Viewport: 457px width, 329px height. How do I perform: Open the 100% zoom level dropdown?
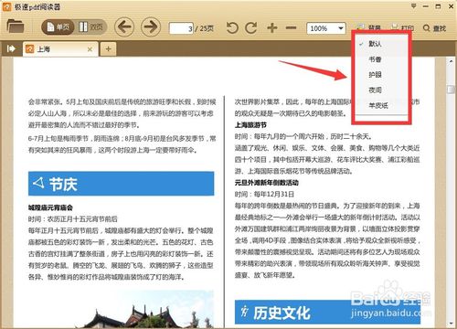[326, 28]
